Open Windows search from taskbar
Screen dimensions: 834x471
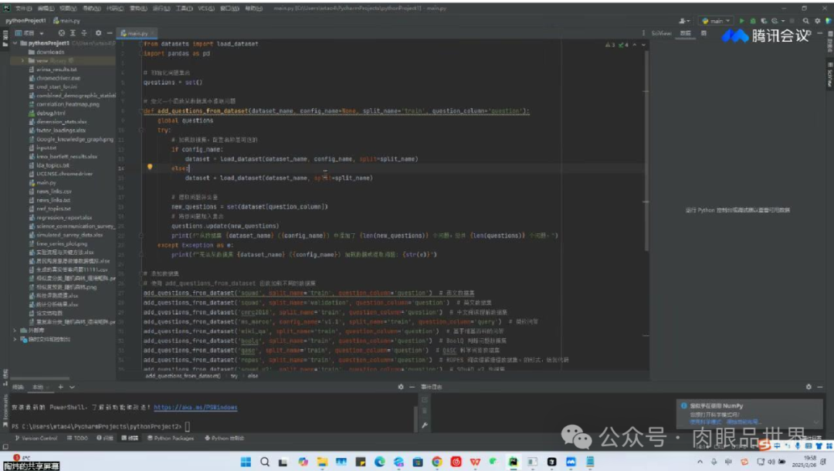265,462
